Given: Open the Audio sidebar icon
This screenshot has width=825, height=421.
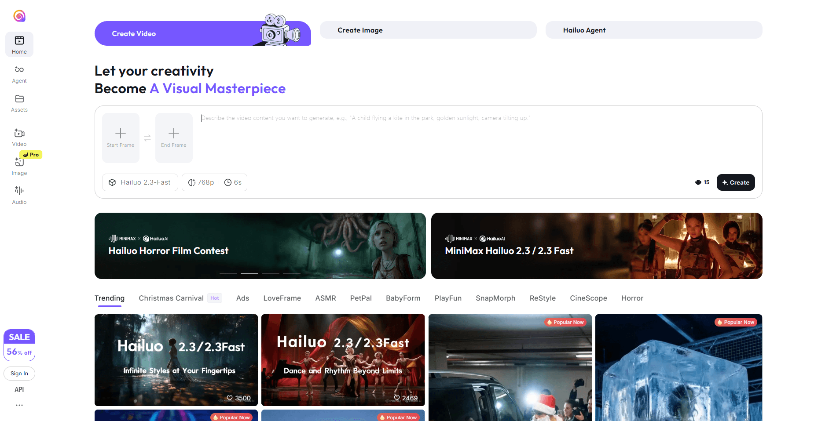Looking at the screenshot, I should (x=19, y=190).
